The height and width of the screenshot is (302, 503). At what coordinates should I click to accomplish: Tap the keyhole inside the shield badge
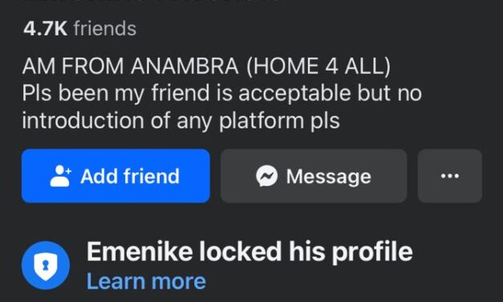point(46,265)
